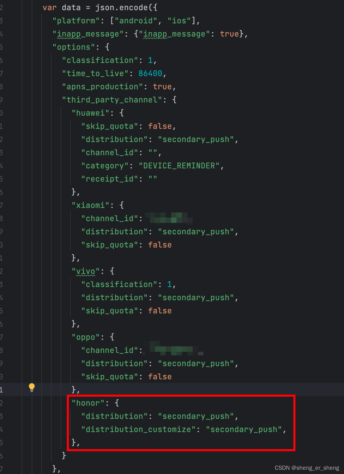Click true value on inapp_message line
This screenshot has height=474, width=344.
(x=230, y=34)
